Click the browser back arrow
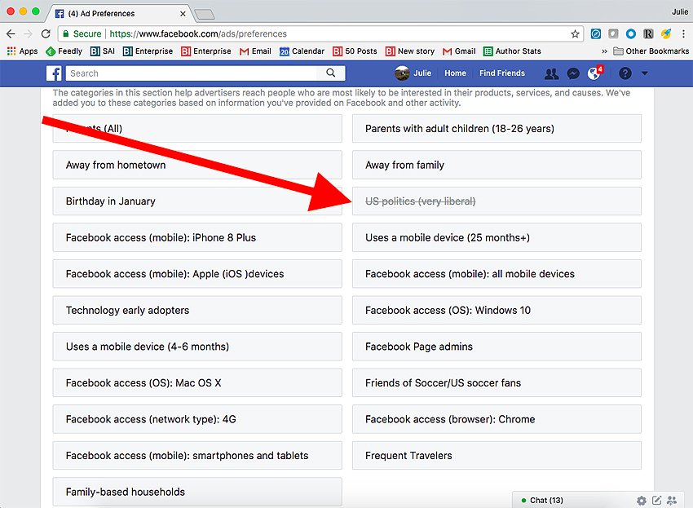Screen dimensions: 693x508 tap(11, 34)
